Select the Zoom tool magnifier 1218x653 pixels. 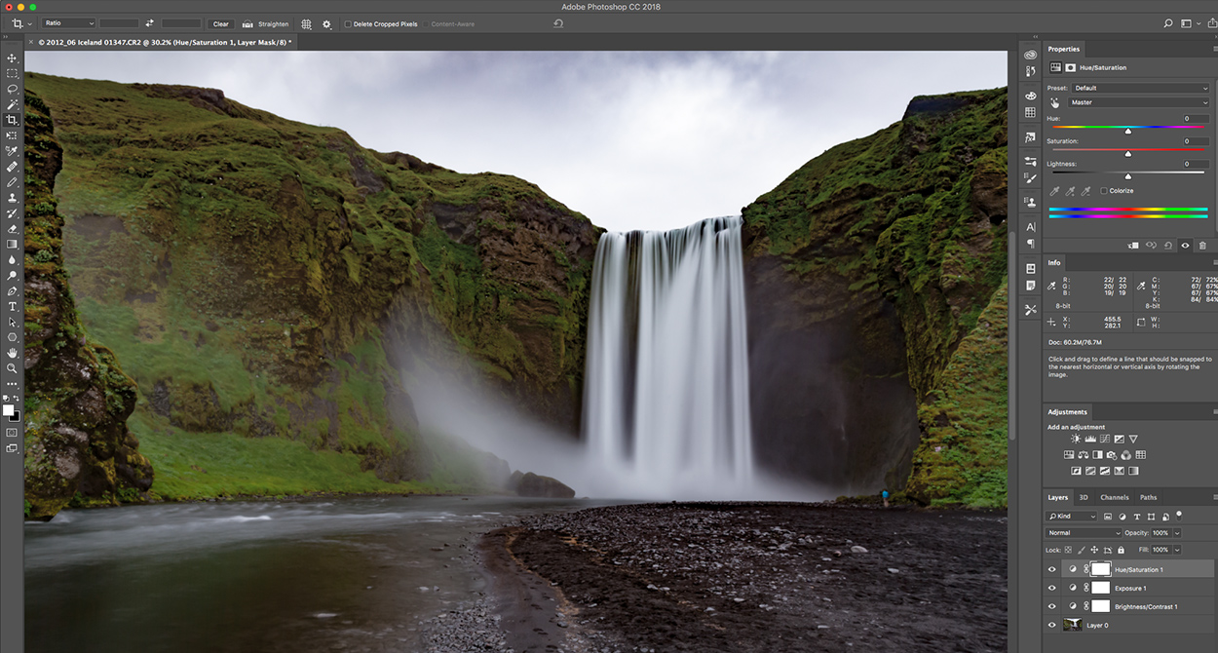tap(12, 368)
